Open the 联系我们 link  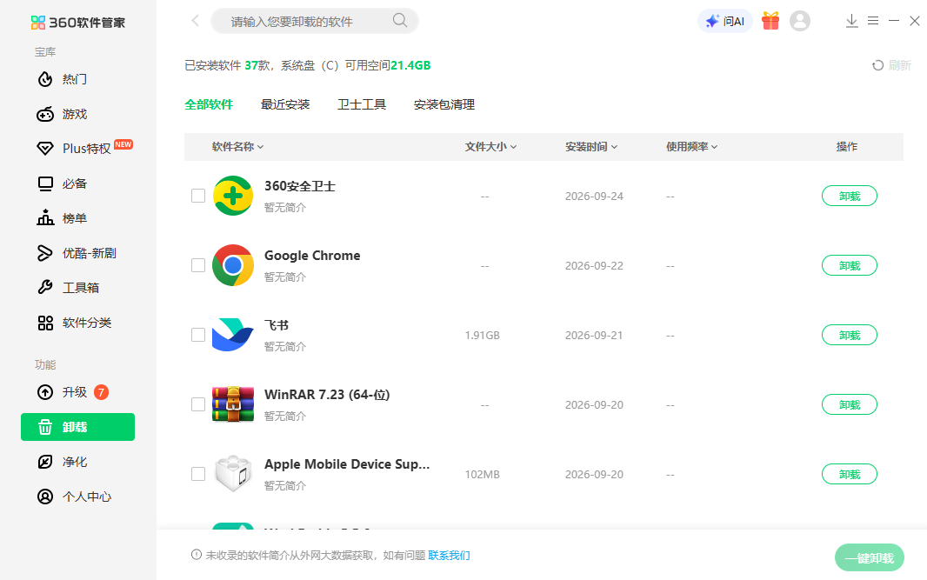tap(449, 555)
